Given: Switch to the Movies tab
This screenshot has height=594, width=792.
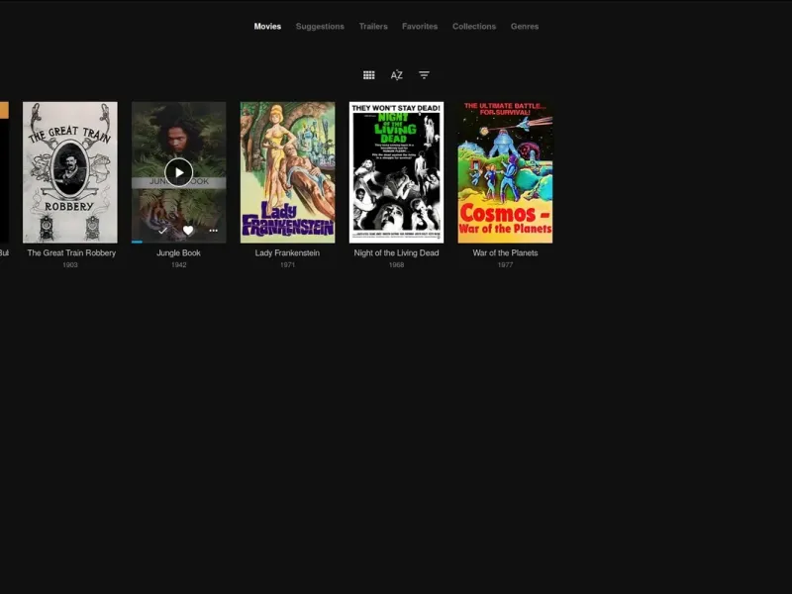Looking at the screenshot, I should 267,27.
